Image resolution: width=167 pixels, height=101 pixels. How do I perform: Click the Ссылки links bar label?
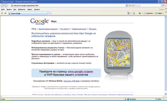coord(162,9)
